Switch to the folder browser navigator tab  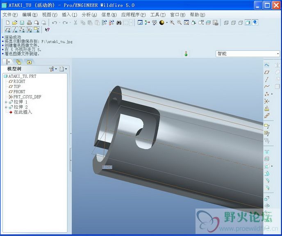click(18, 62)
